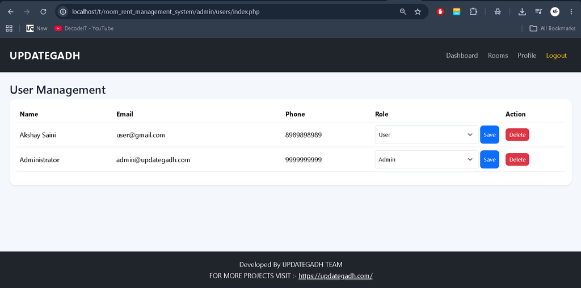Delete the Administrator user
Viewport: 581px width, 288px height.
(x=517, y=159)
